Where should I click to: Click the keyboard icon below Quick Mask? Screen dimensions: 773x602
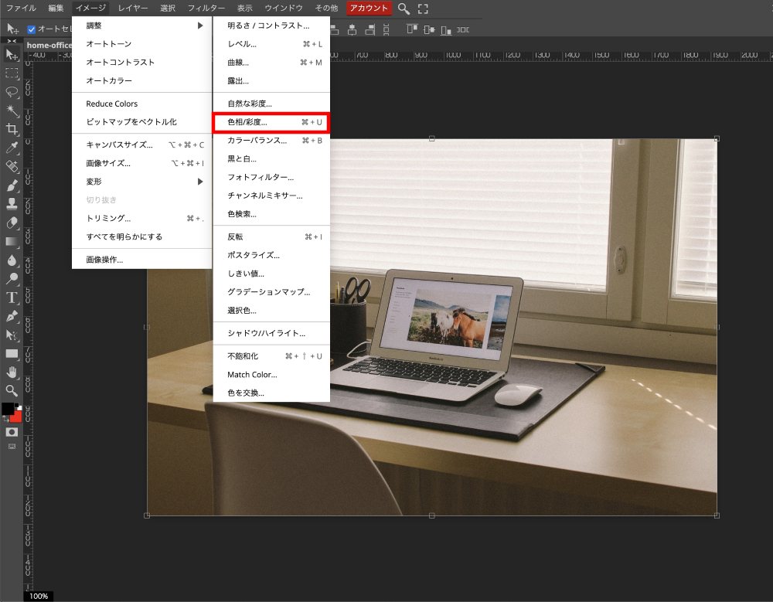pyautogui.click(x=12, y=446)
